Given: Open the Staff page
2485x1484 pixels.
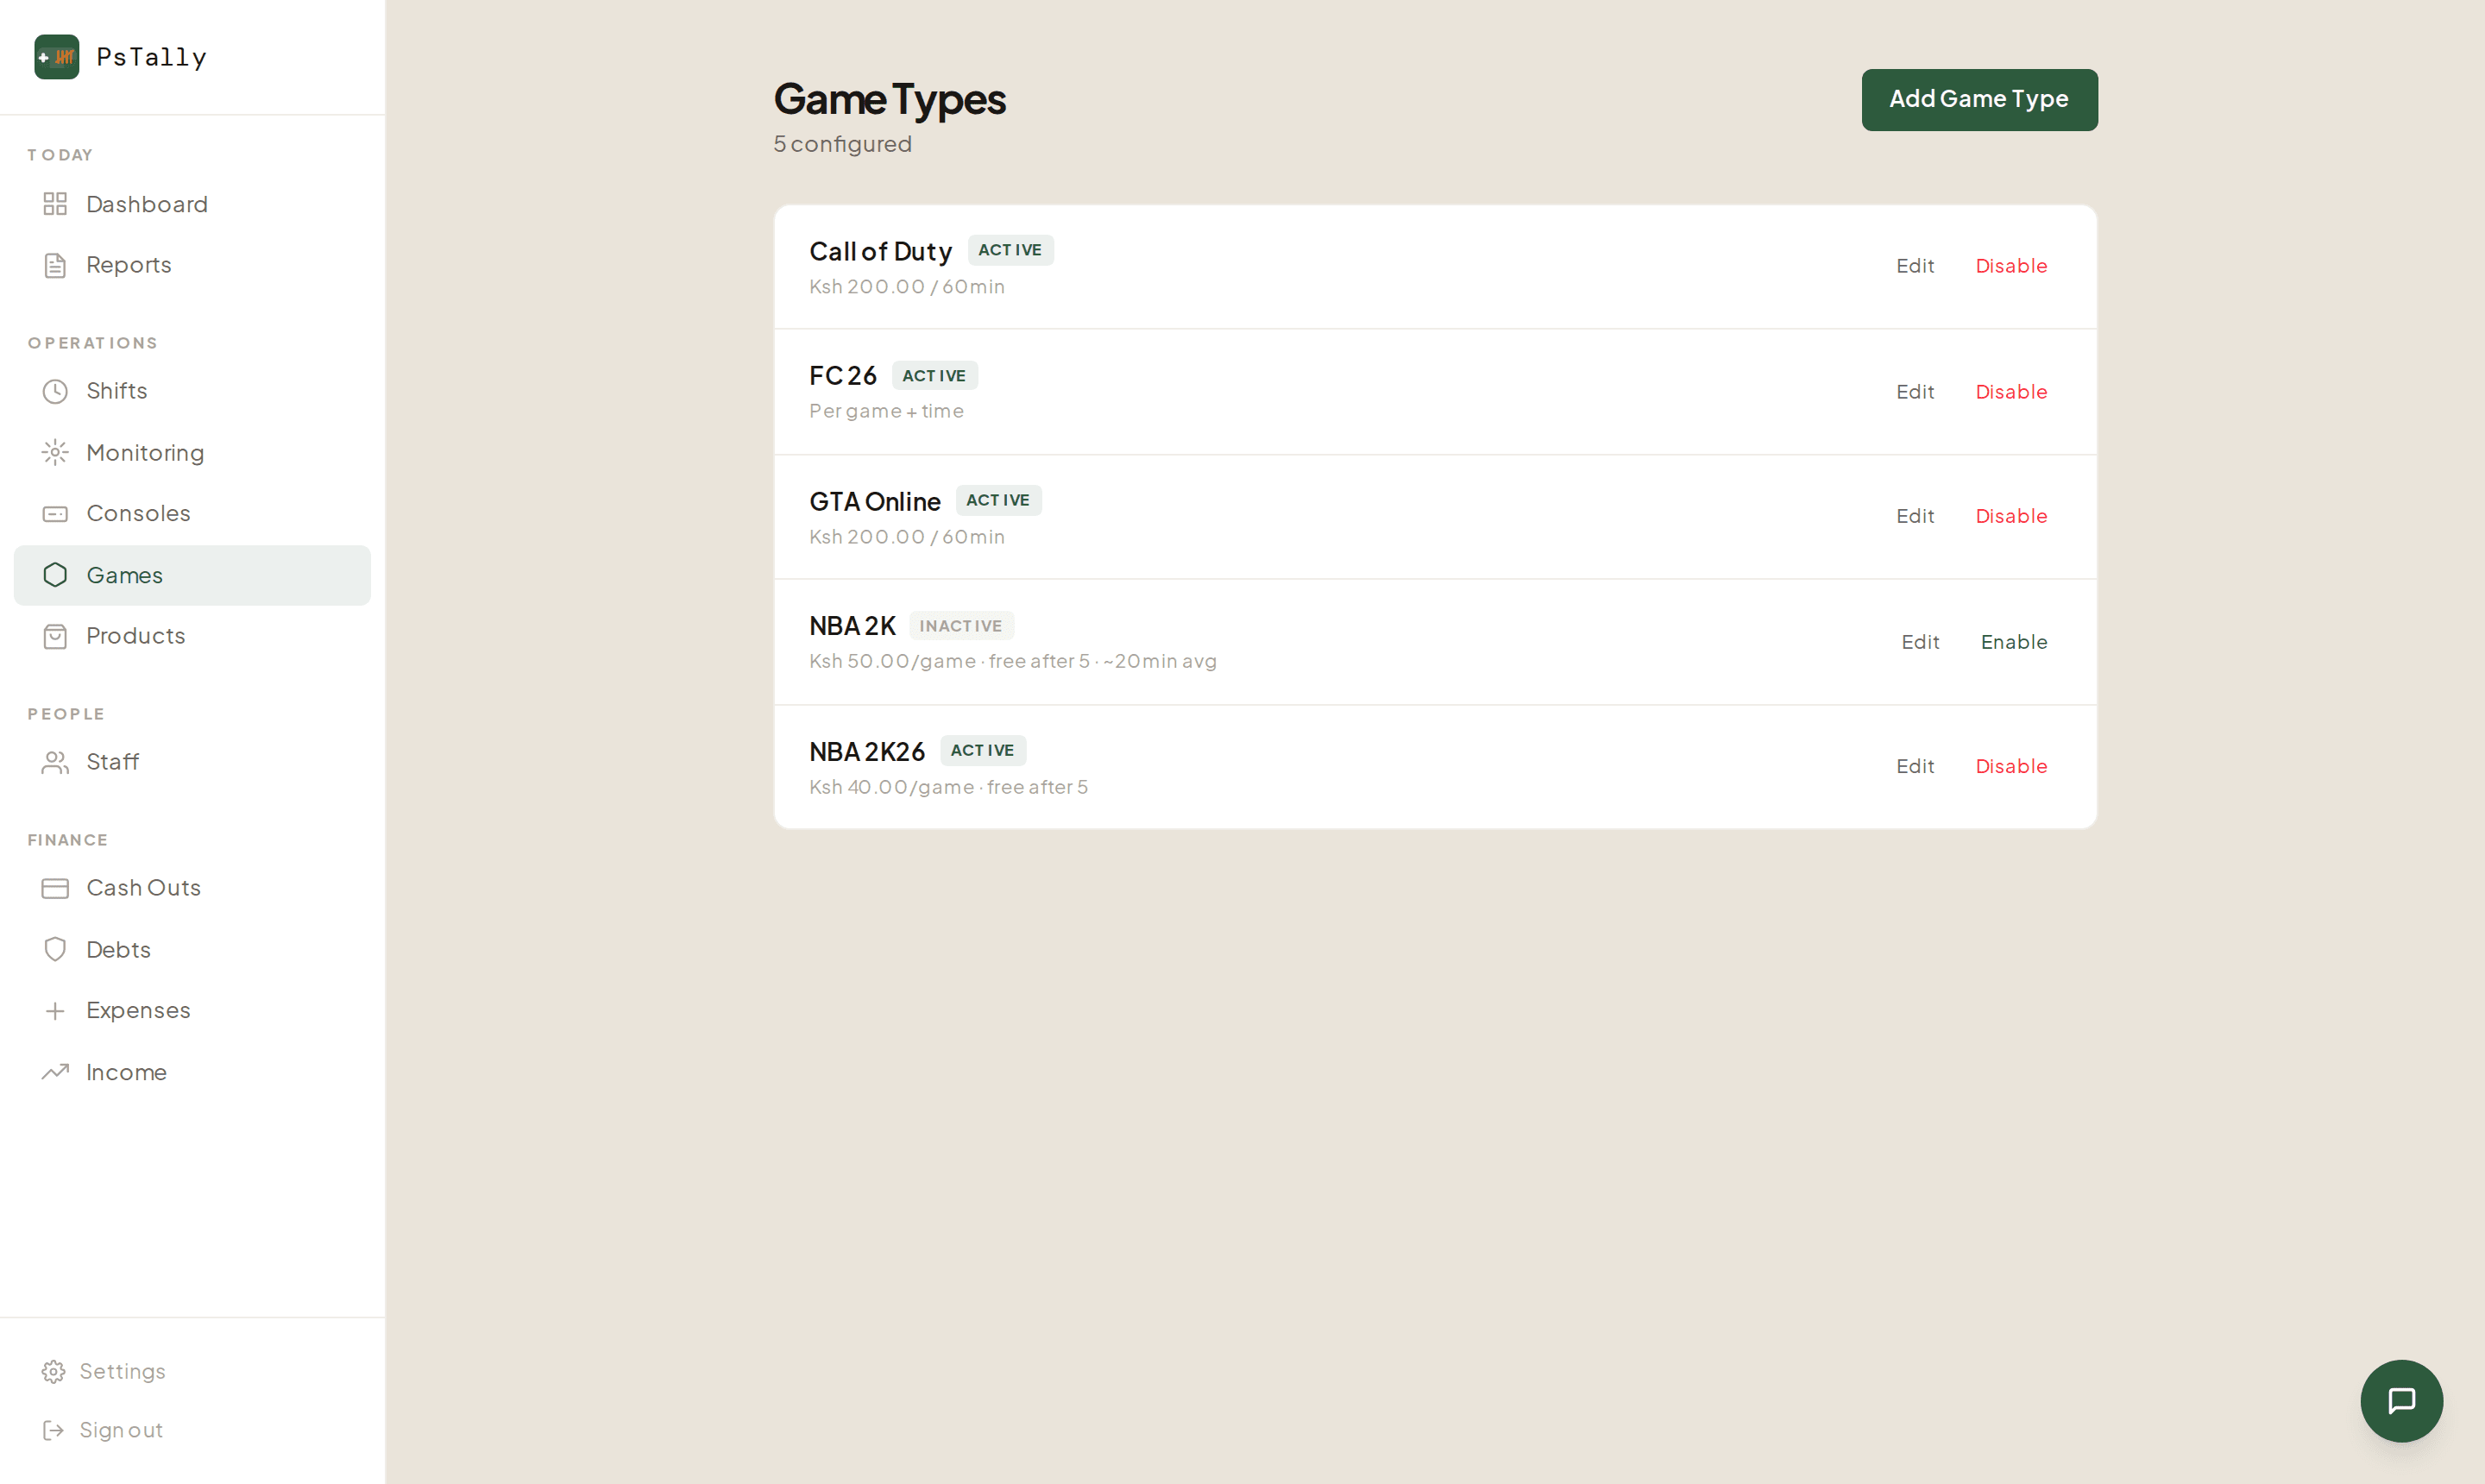Looking at the screenshot, I should (x=192, y=763).
